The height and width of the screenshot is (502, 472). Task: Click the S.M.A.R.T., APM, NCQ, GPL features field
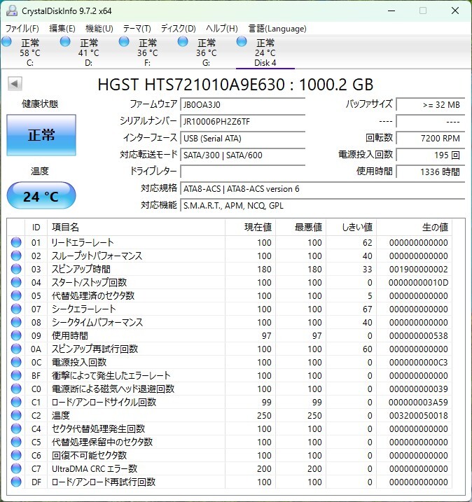[x=322, y=205]
